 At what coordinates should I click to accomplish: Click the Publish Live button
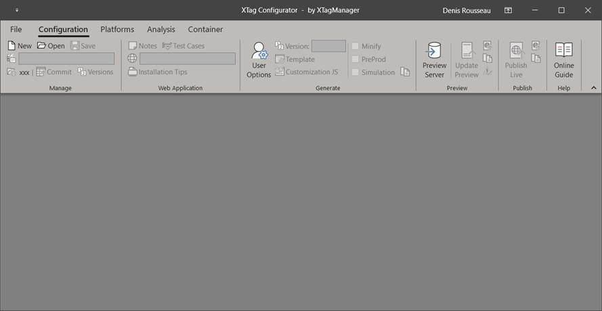[516, 60]
